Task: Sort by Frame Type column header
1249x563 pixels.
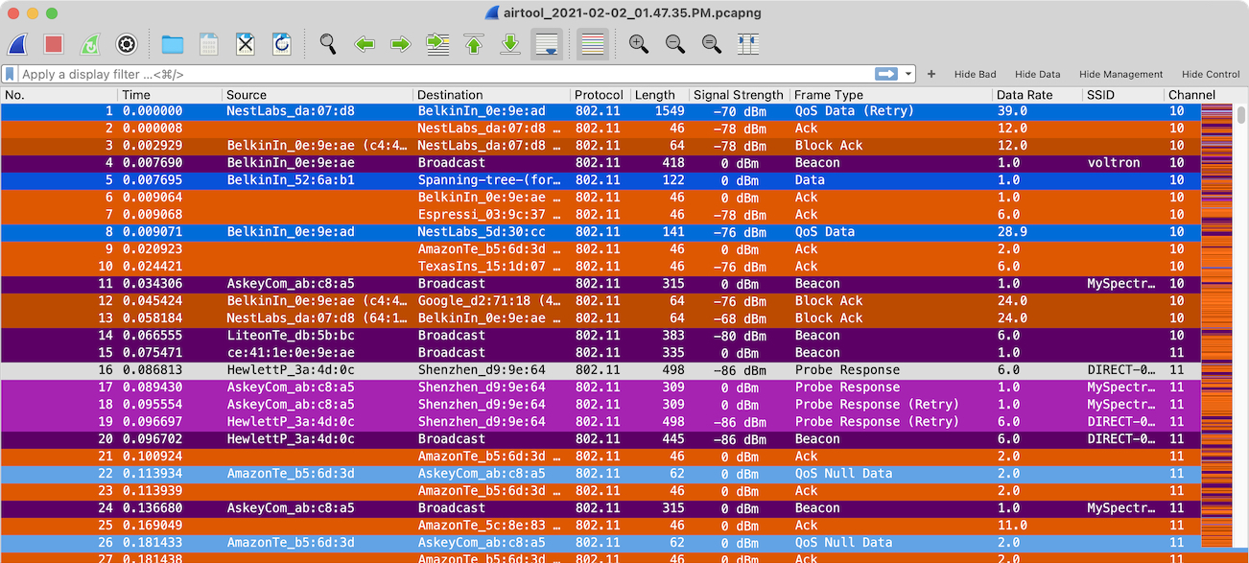Action: pyautogui.click(x=891, y=95)
